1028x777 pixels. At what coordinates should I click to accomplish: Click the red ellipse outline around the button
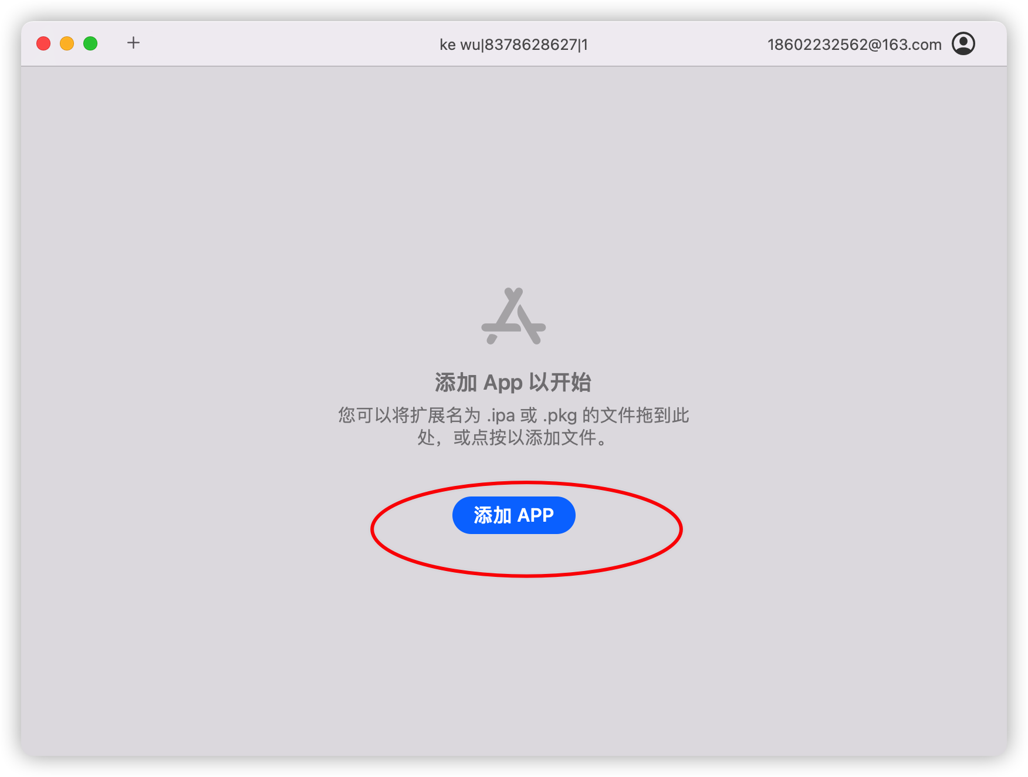372,529
